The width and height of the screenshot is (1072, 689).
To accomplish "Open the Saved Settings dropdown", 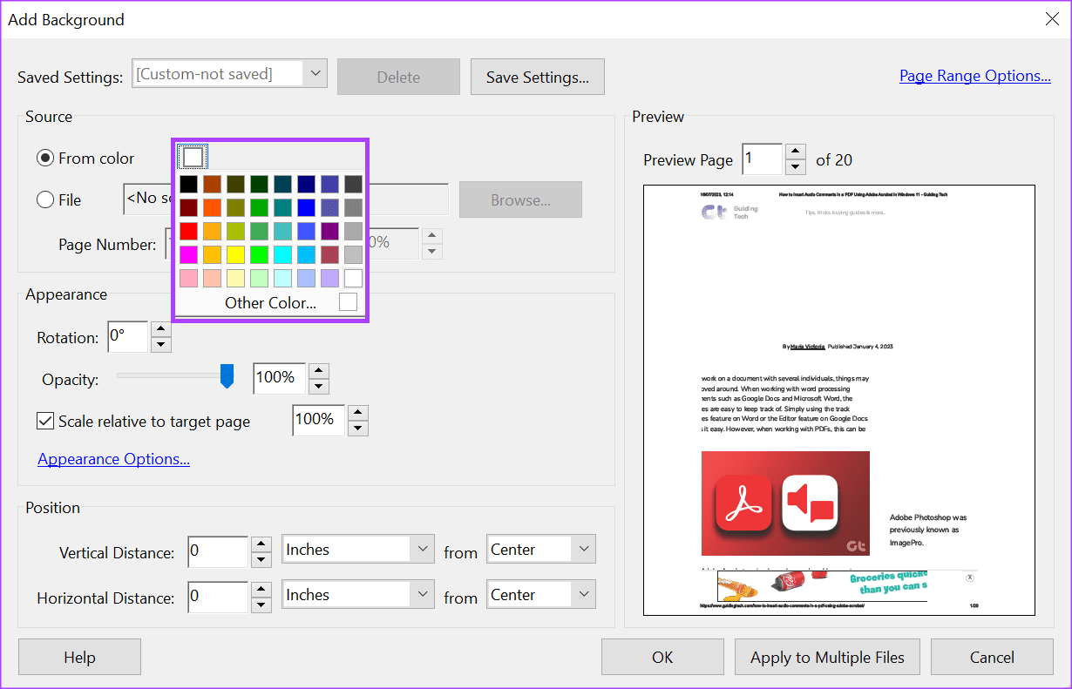I will (x=315, y=74).
